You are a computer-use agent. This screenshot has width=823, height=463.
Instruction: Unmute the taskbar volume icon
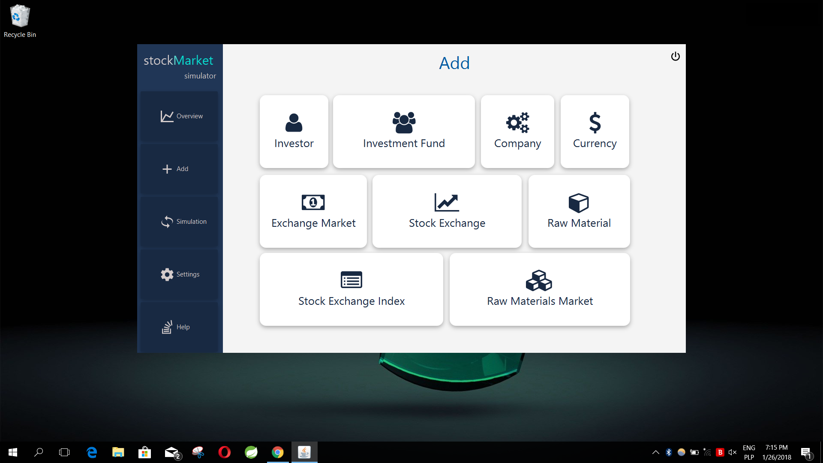point(732,452)
